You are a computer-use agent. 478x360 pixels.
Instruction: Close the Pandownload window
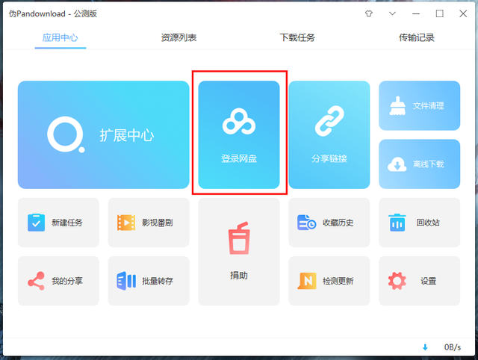(x=463, y=13)
